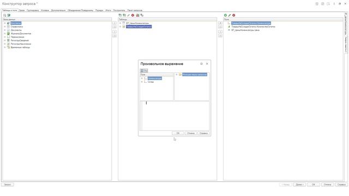
Task: Click the pencil edit icon above the Поля list
Action: point(230,15)
